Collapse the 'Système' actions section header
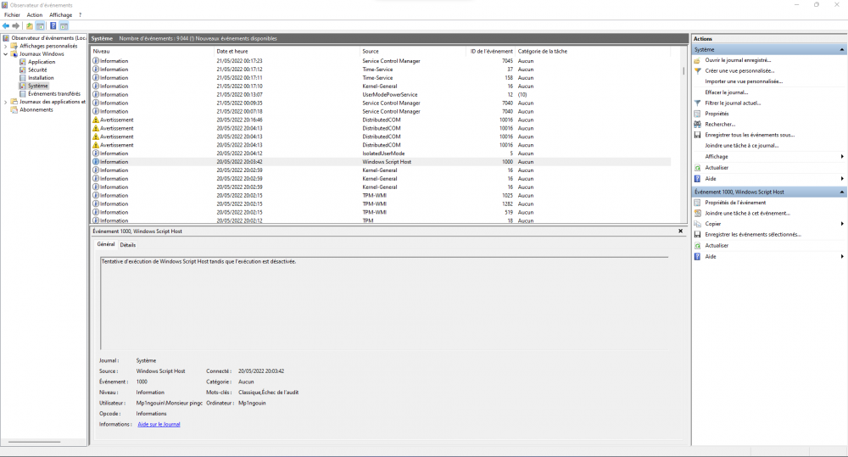This screenshot has width=848, height=457. click(x=841, y=50)
